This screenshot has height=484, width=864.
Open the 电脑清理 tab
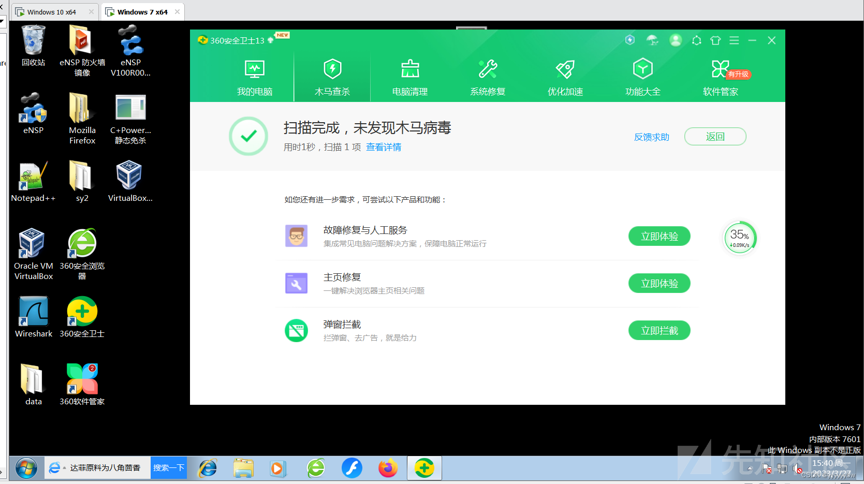[410, 78]
